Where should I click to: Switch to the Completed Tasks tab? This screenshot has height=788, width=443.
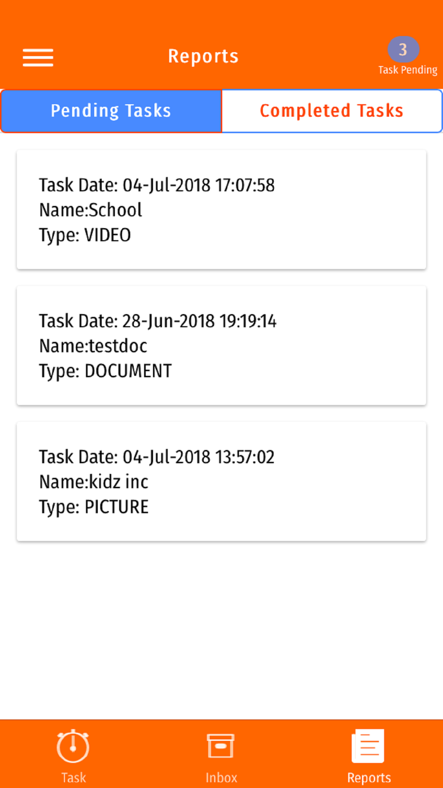331,111
